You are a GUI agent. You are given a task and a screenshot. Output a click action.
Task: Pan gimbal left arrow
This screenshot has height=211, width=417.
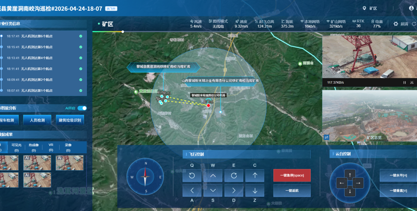(x=342, y=183)
